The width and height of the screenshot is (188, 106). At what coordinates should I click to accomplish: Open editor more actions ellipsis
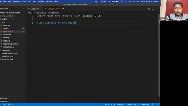pos(157,9)
